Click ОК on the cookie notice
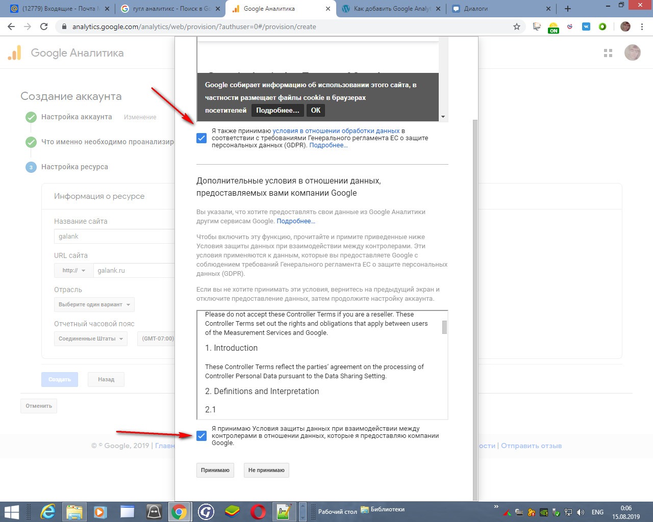This screenshot has height=522, width=653. tap(316, 110)
